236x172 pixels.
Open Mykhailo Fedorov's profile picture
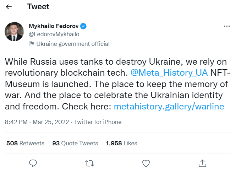click(14, 31)
